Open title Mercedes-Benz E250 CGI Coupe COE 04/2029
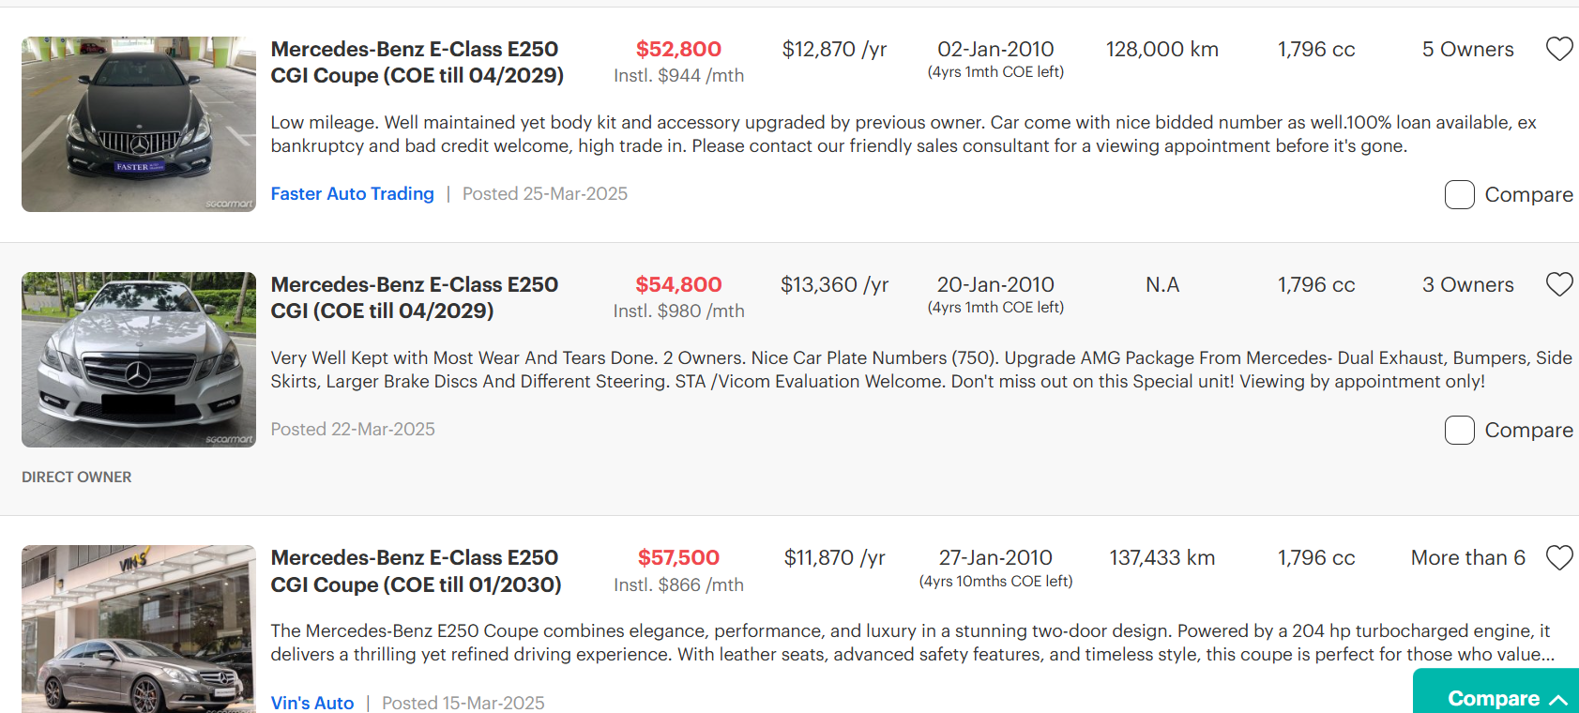The image size is (1579, 713). (x=417, y=62)
